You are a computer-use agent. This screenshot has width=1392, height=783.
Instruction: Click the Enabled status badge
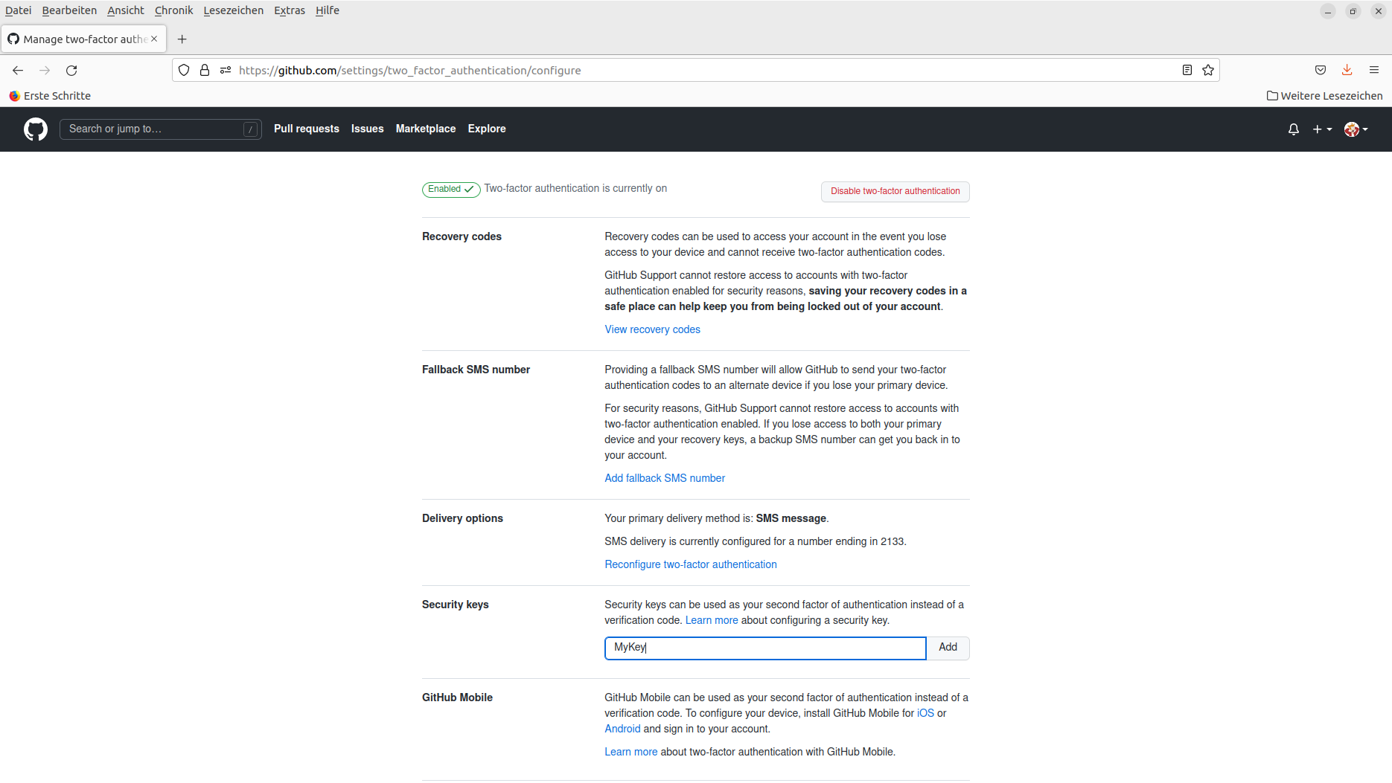coord(451,190)
